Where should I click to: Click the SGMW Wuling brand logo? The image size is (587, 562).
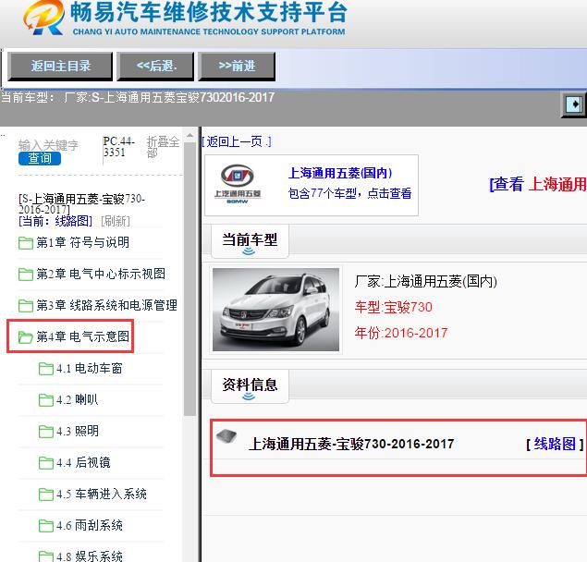coord(238,184)
